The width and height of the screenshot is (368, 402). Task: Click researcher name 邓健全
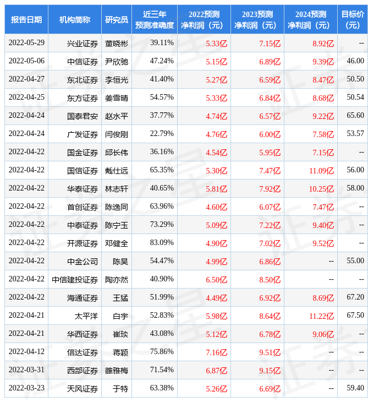117,243
